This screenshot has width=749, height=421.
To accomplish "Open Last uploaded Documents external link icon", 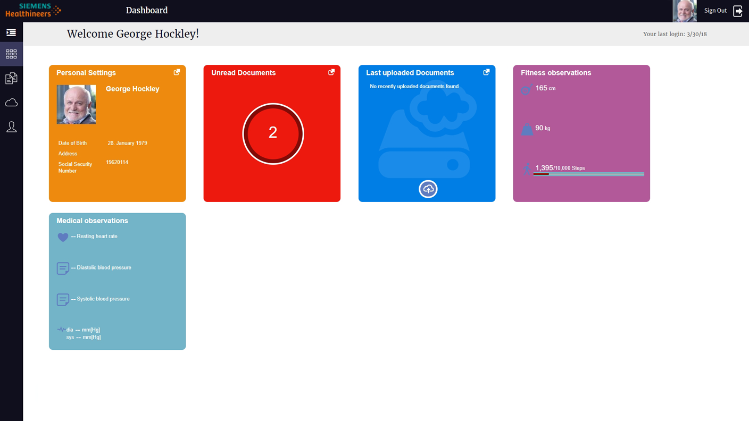I will [486, 72].
